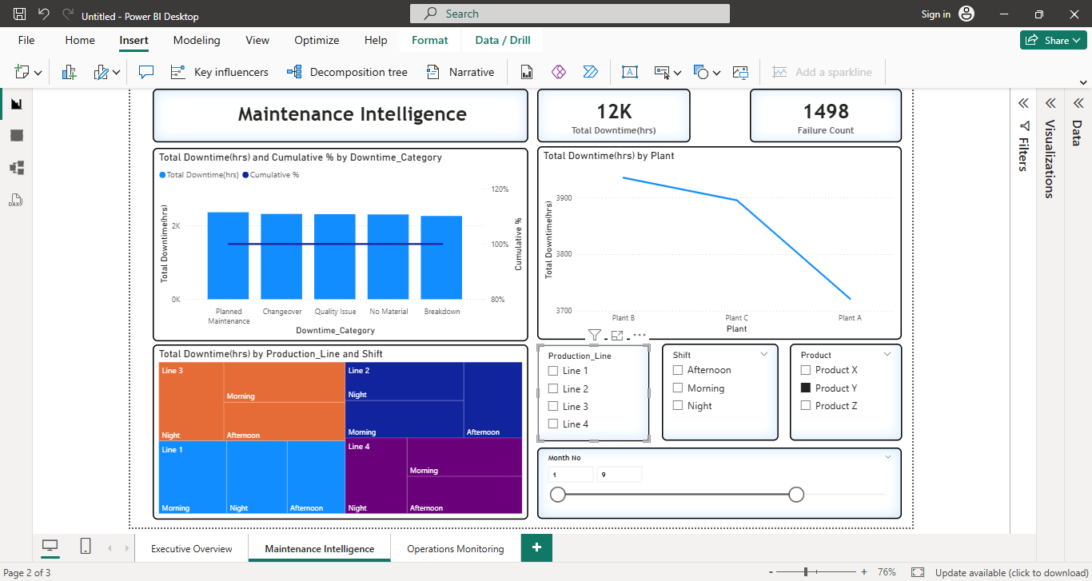The height and width of the screenshot is (581, 1092).
Task: Open the Modeling ribbon tab
Action: coord(197,40)
